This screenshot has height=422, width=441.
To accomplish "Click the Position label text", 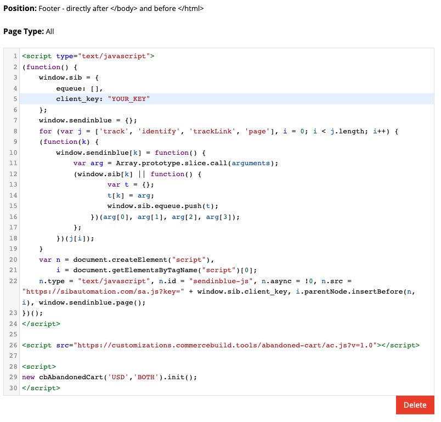I will pyautogui.click(x=20, y=8).
